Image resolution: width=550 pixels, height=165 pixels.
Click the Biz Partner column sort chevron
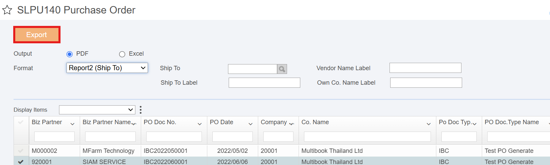pos(72,124)
